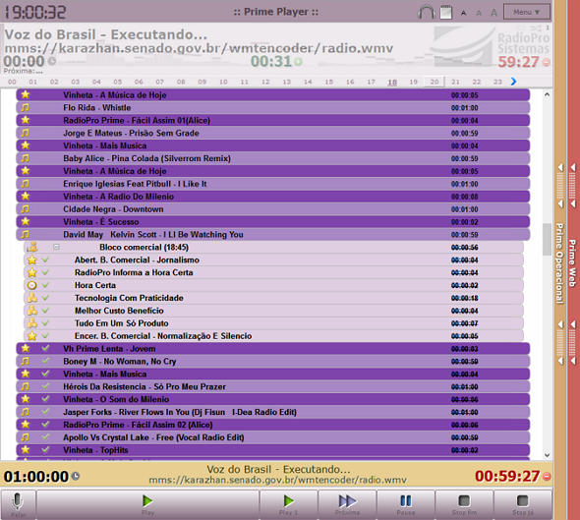Image resolution: width=580 pixels, height=520 pixels.
Task: Click playlist scrollbar down arrow
Action: [547, 455]
